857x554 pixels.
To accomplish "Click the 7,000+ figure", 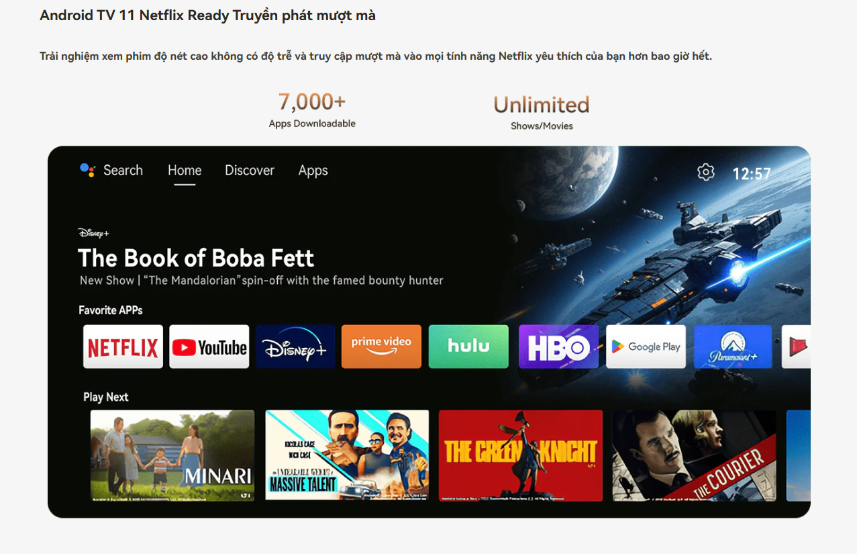I will point(312,102).
